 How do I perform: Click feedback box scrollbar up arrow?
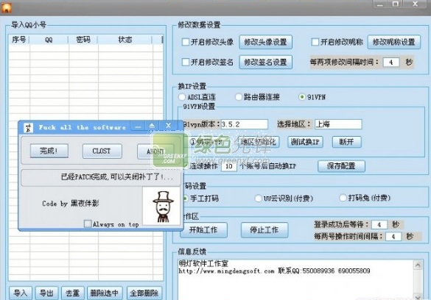[x=418, y=265]
